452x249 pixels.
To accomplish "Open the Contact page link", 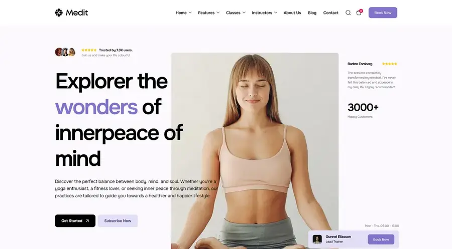I will [330, 13].
